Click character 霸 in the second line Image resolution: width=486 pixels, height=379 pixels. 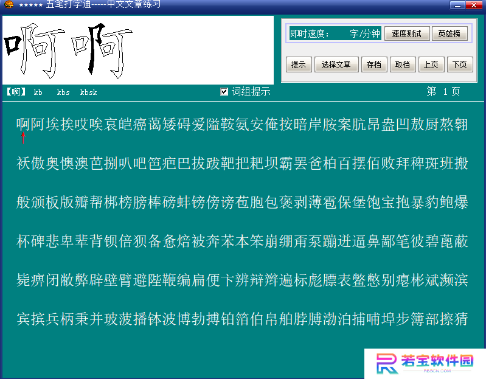[x=286, y=163]
